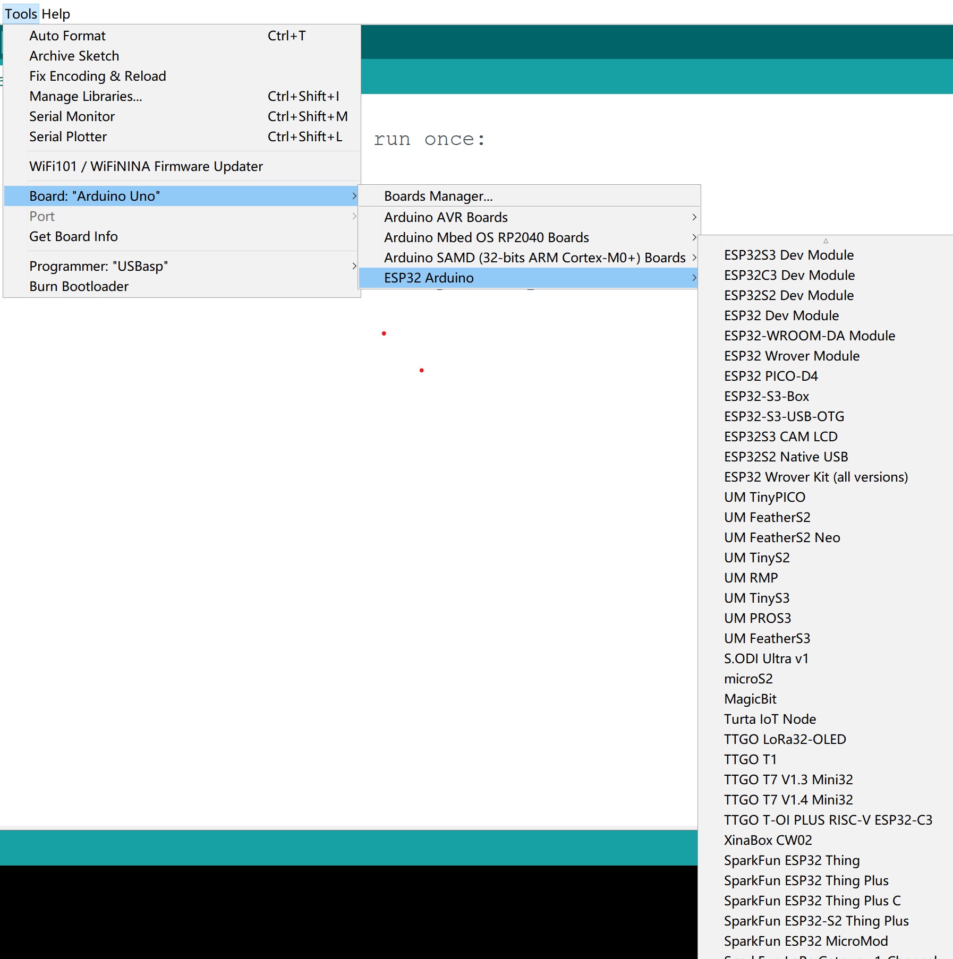The height and width of the screenshot is (959, 953).
Task: Select Get Board Info
Action: (182, 236)
